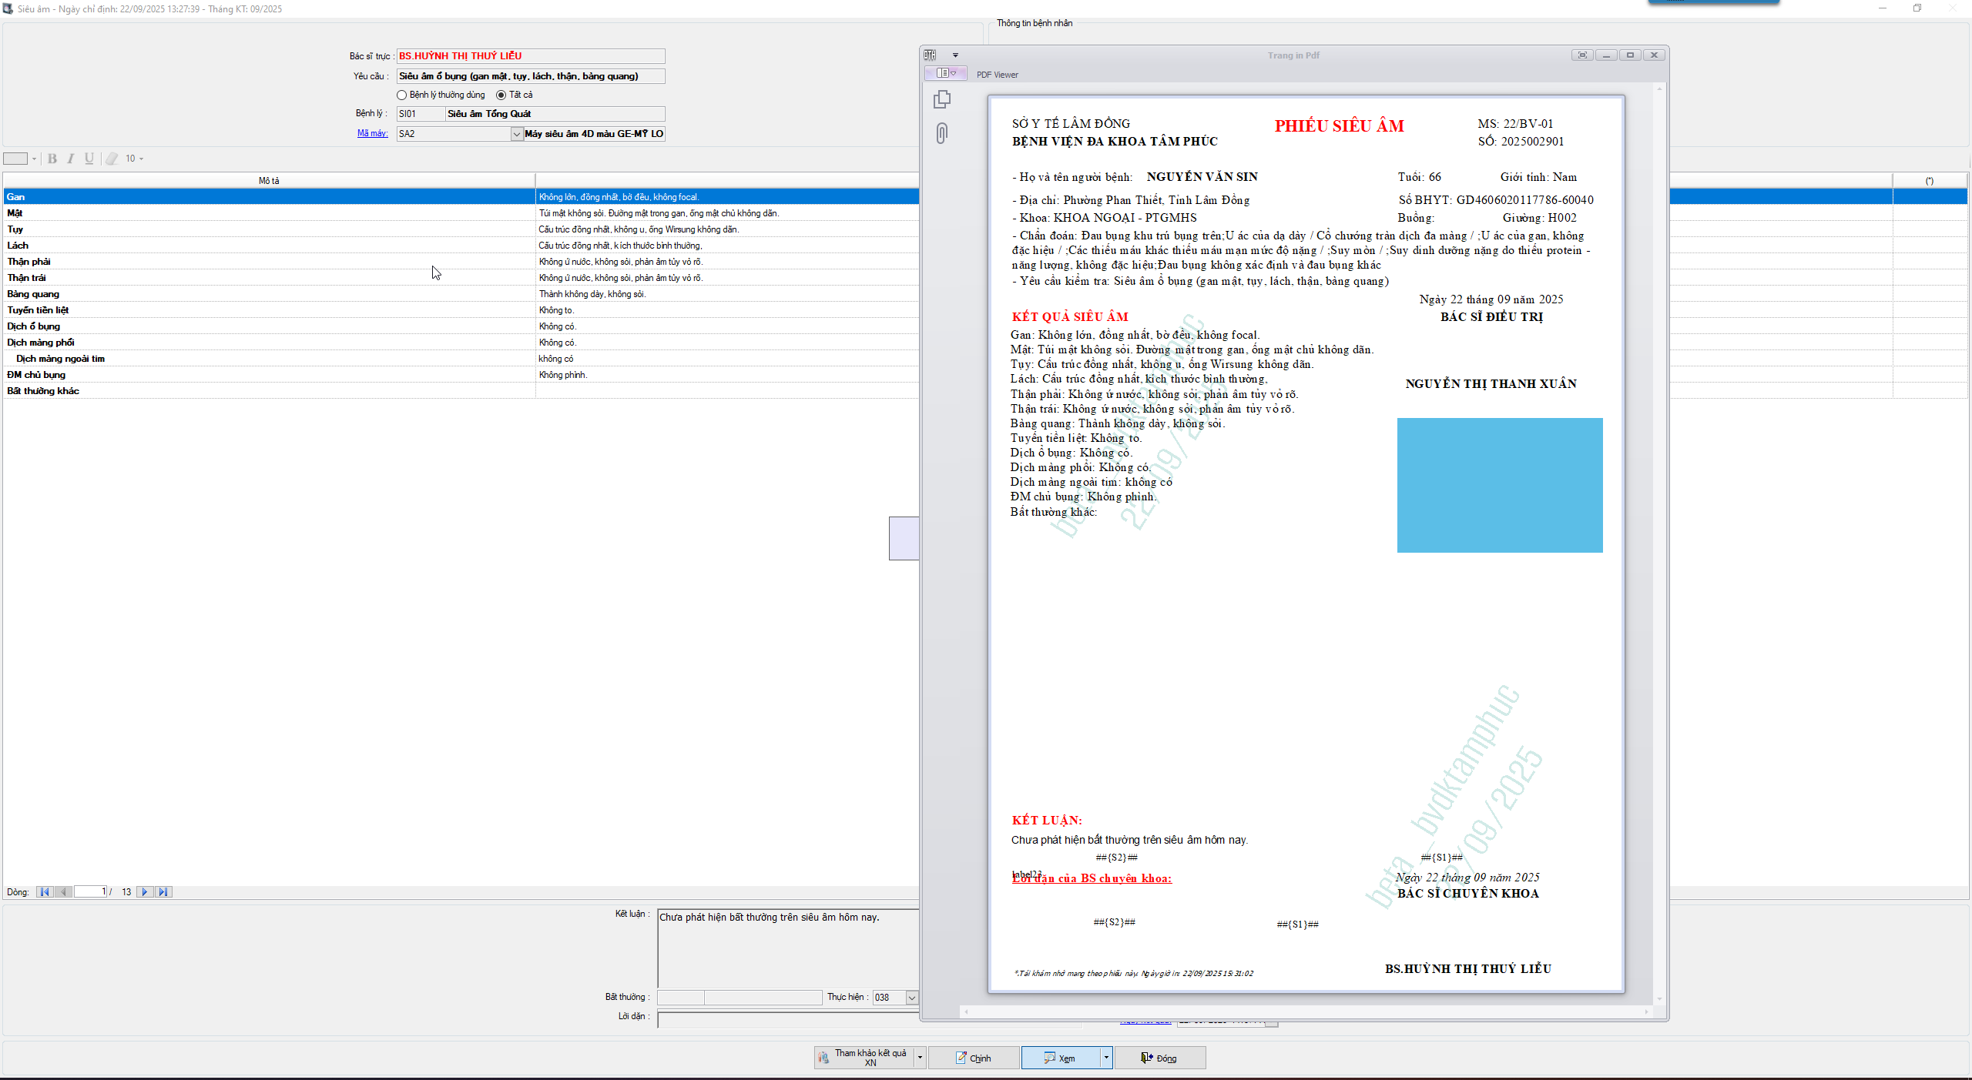Click the Bold formatting icon
1972x1080 pixels.
point(52,159)
